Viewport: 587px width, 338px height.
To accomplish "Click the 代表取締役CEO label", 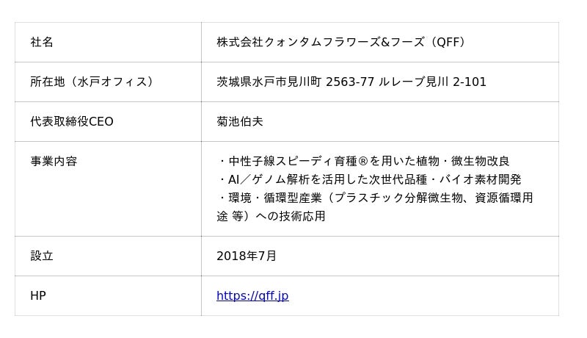I will 72,122.
